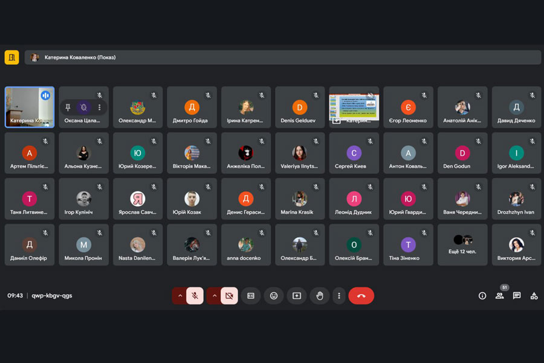Click Єгор Леоненко avatar
544x363 pixels.
(x=409, y=107)
